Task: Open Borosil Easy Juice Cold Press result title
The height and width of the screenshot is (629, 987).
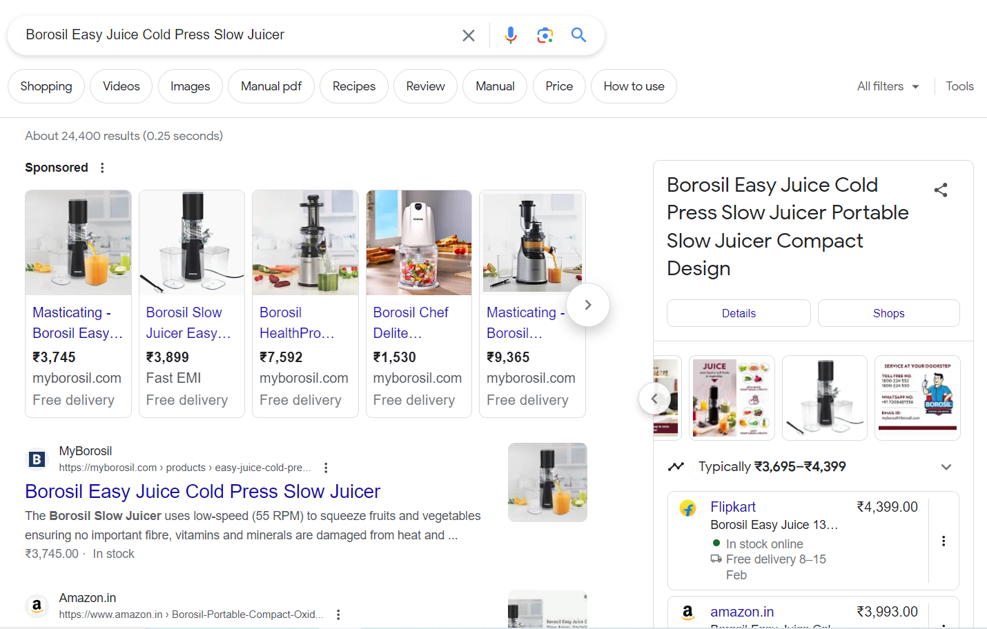Action: pos(203,491)
